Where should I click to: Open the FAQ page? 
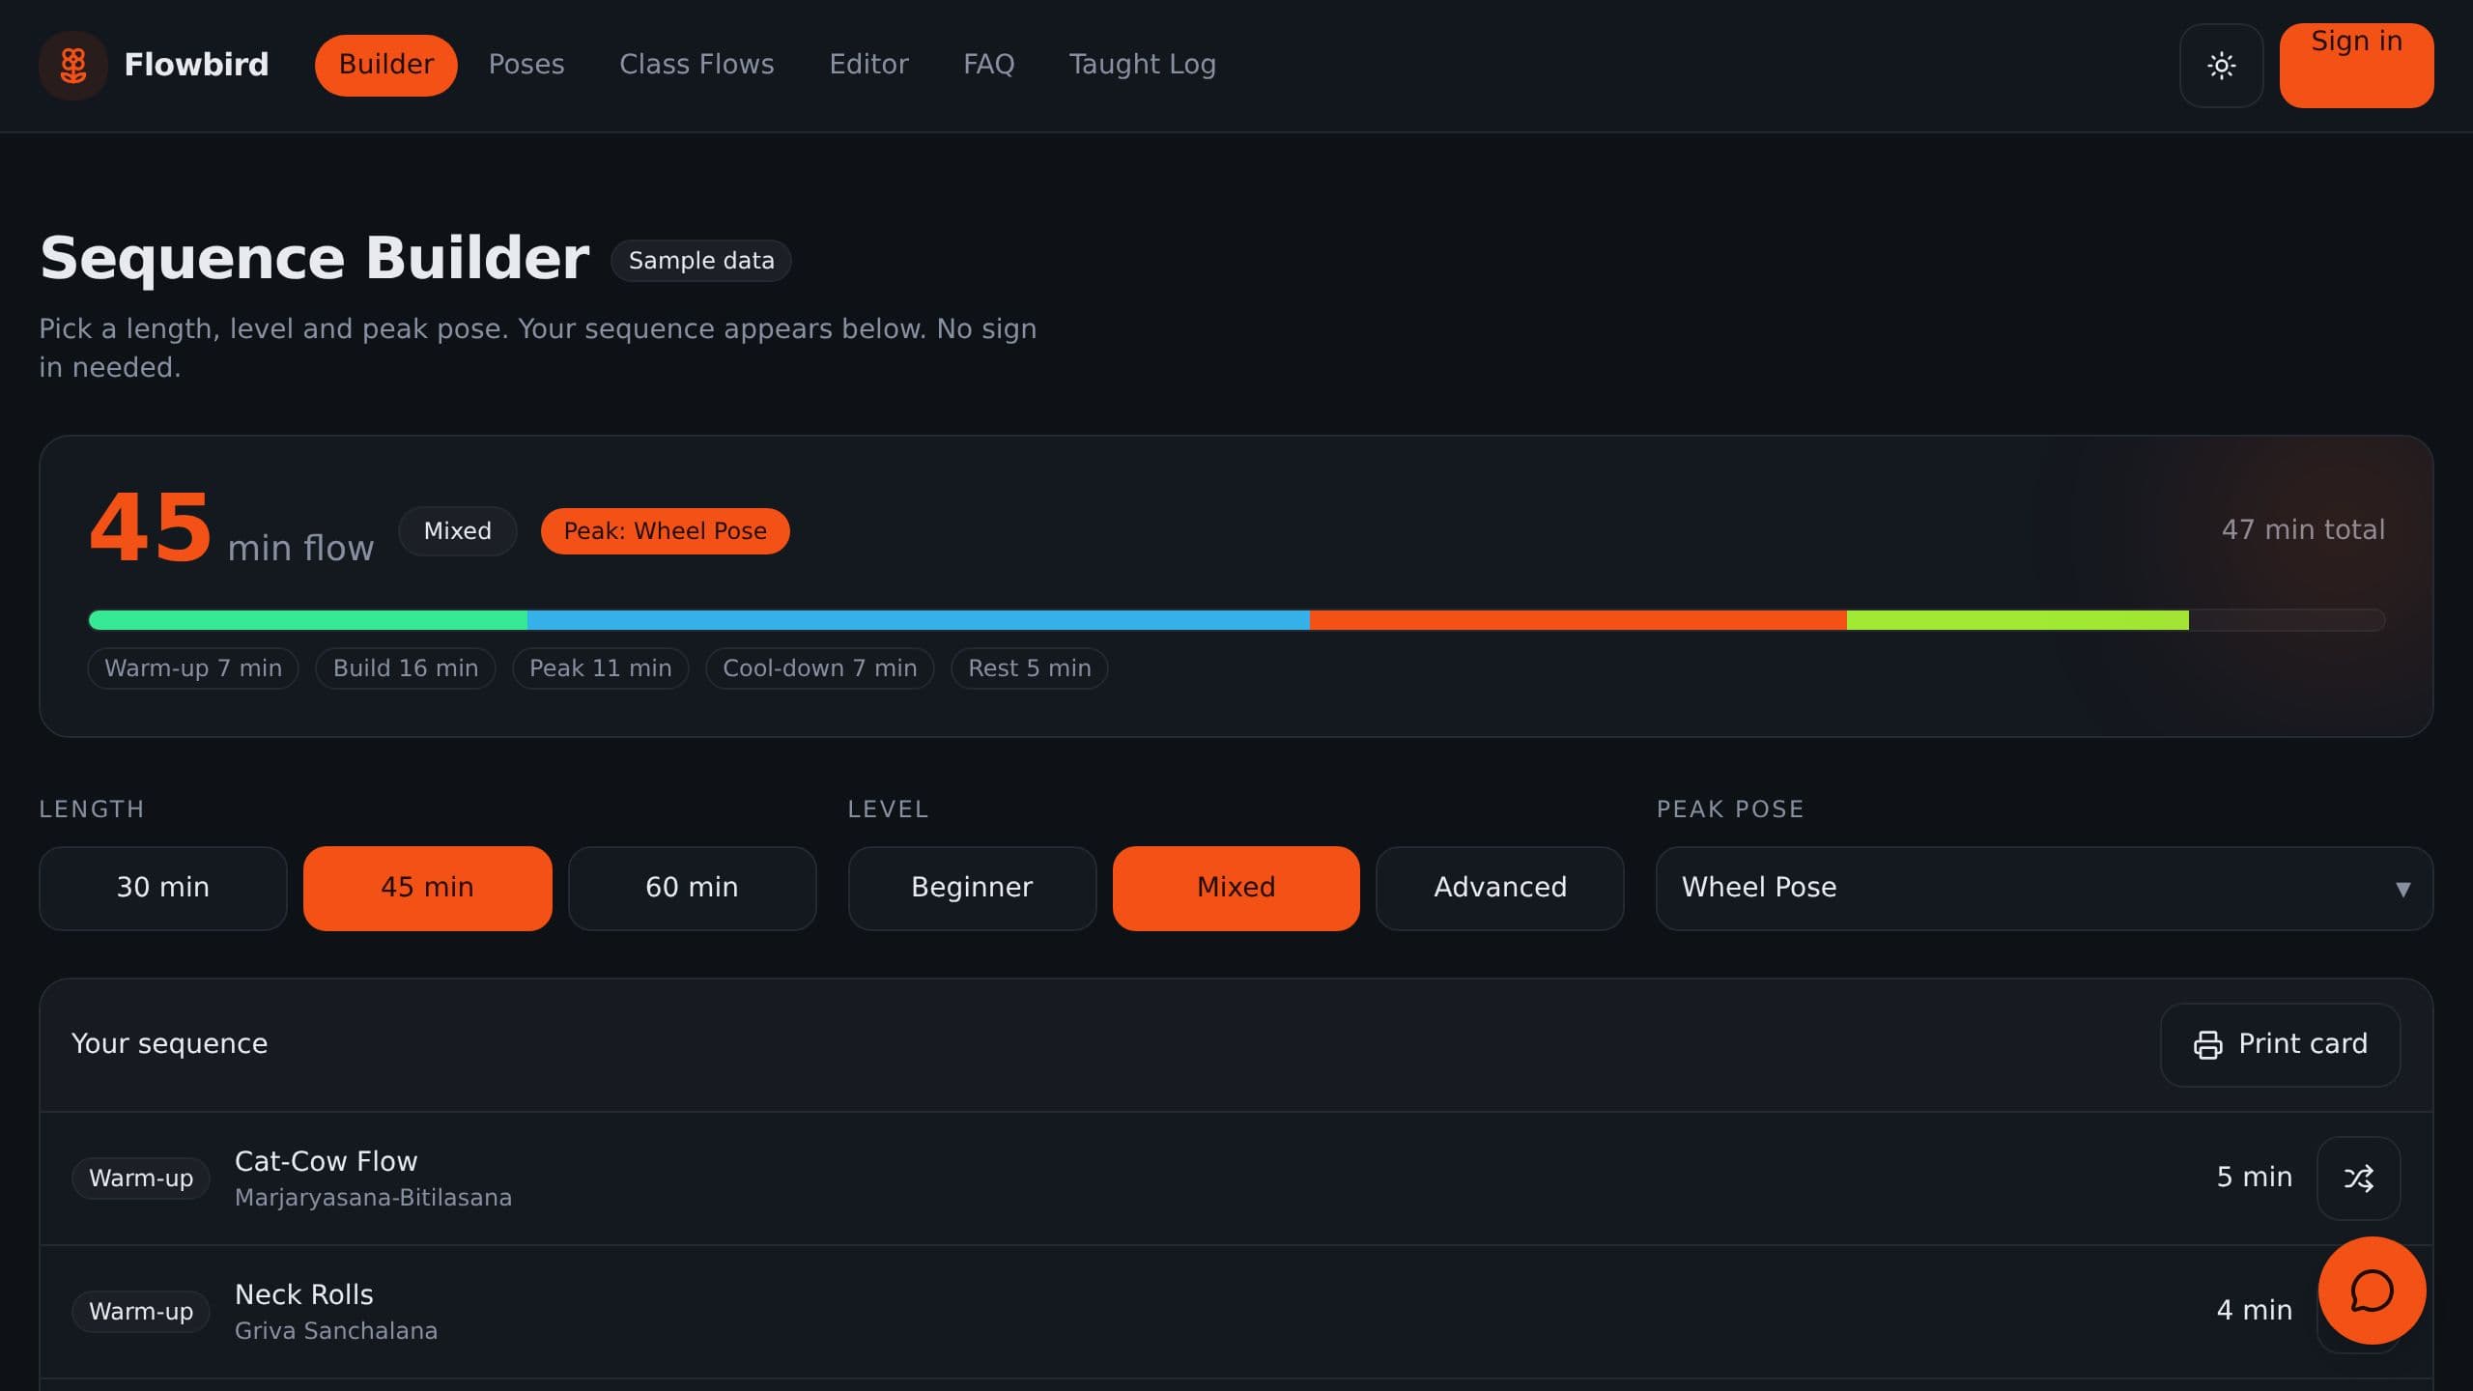click(x=989, y=65)
